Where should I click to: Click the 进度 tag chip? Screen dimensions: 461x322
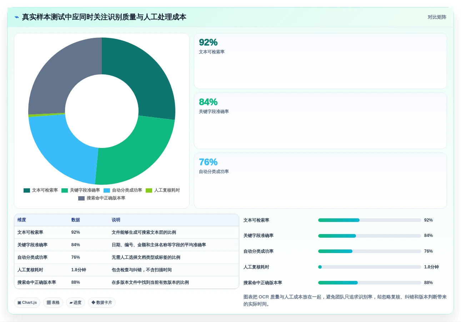75,303
